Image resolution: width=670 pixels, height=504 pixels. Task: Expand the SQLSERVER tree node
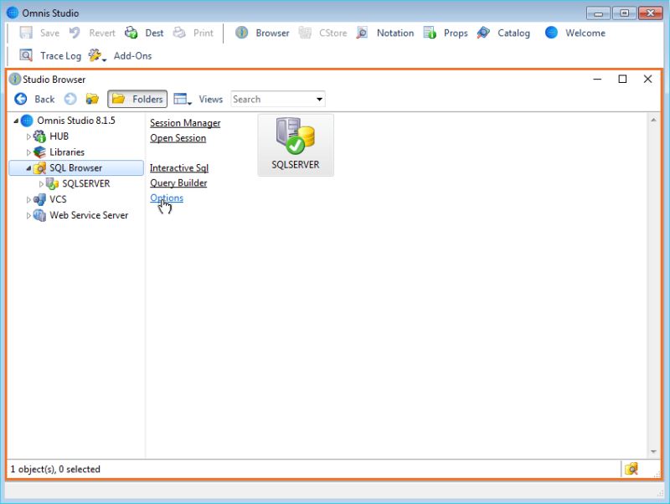tap(41, 184)
